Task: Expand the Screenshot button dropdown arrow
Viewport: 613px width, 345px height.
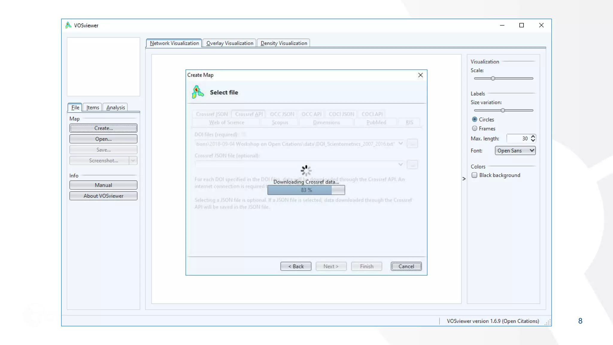Action: click(133, 161)
